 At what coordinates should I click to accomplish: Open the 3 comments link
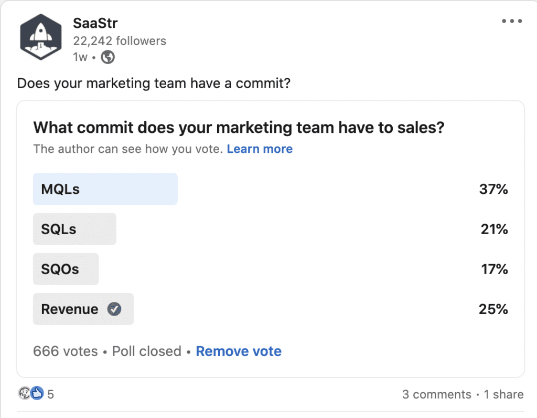click(x=436, y=394)
